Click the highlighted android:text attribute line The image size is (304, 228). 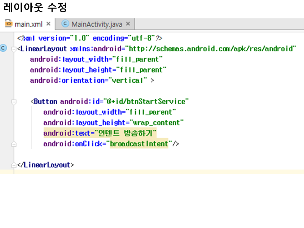click(x=100, y=133)
